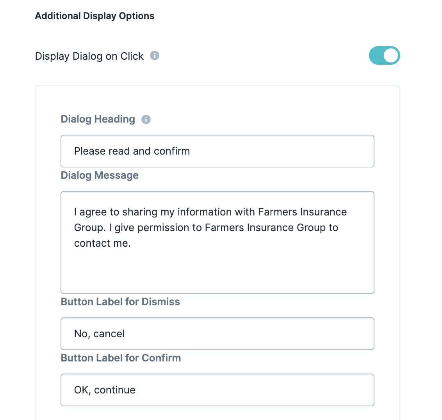
Task: Click the Button Label for Dismiss label
Action: tap(120, 302)
